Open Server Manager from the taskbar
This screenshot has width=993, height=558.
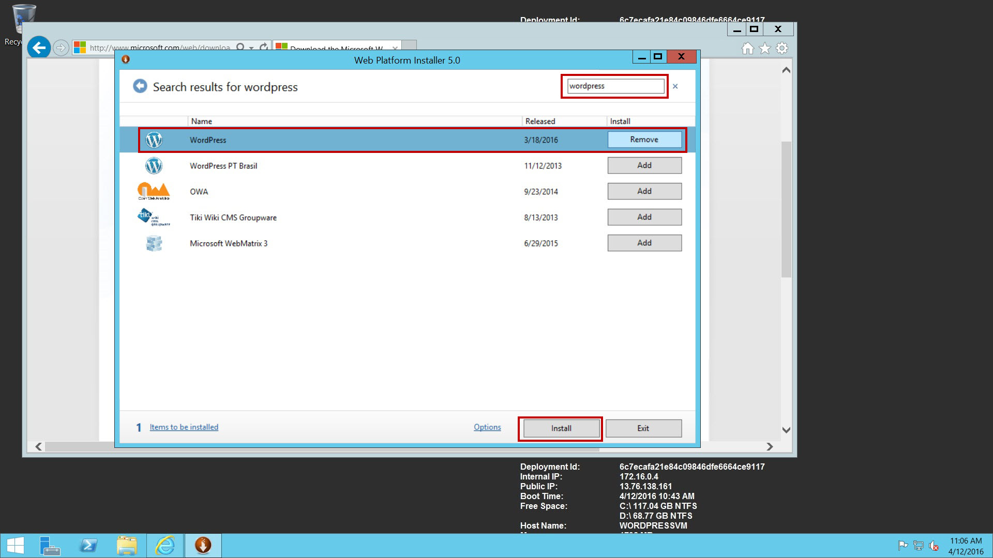pyautogui.click(x=50, y=546)
